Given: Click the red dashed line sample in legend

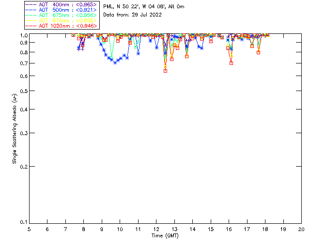Looking at the screenshot, I should pos(31,26).
